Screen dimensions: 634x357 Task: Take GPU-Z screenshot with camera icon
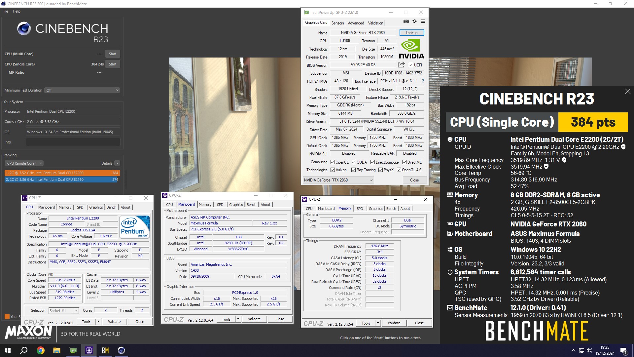(x=406, y=21)
